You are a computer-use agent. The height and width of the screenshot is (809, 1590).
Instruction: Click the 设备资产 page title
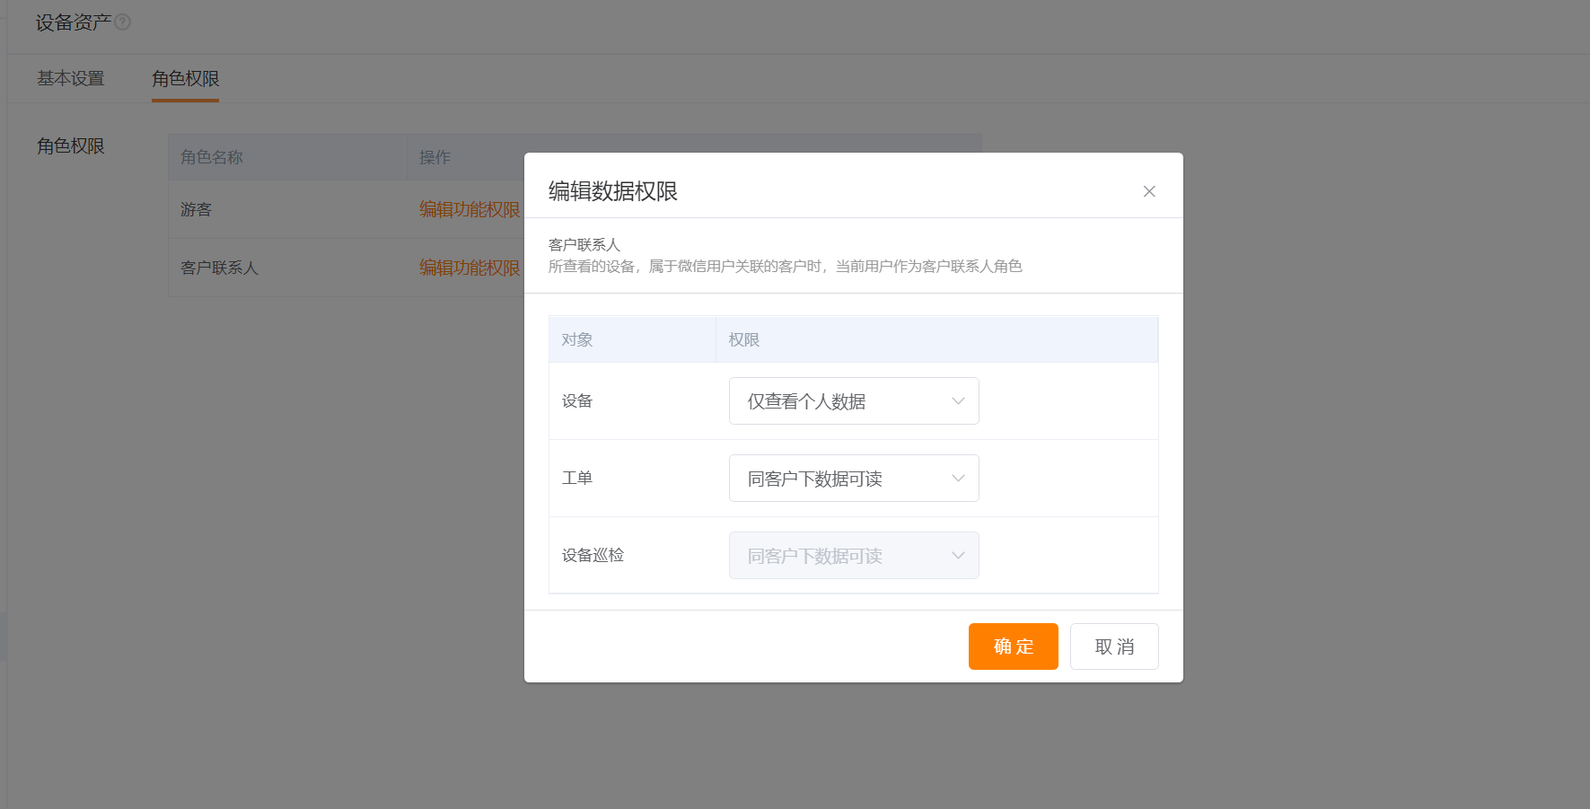tap(74, 22)
